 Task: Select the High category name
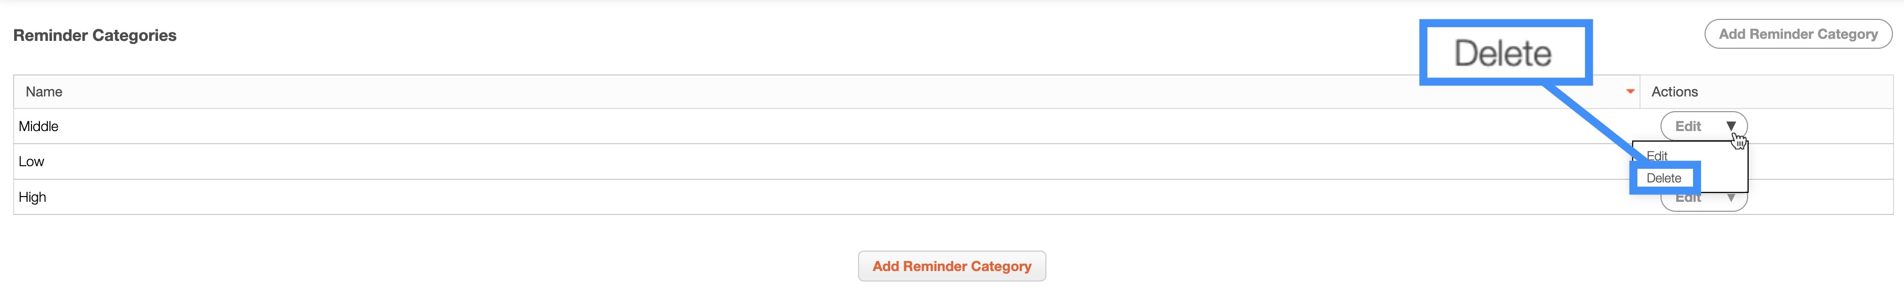(33, 197)
